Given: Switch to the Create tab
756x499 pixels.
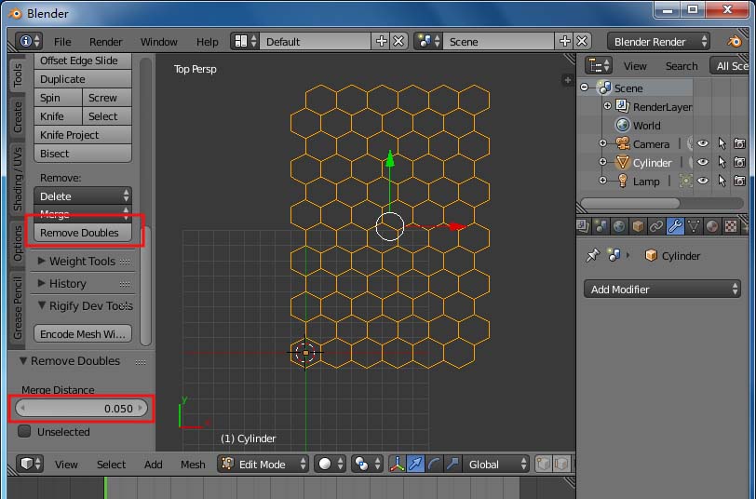Looking at the screenshot, I should coord(18,117).
